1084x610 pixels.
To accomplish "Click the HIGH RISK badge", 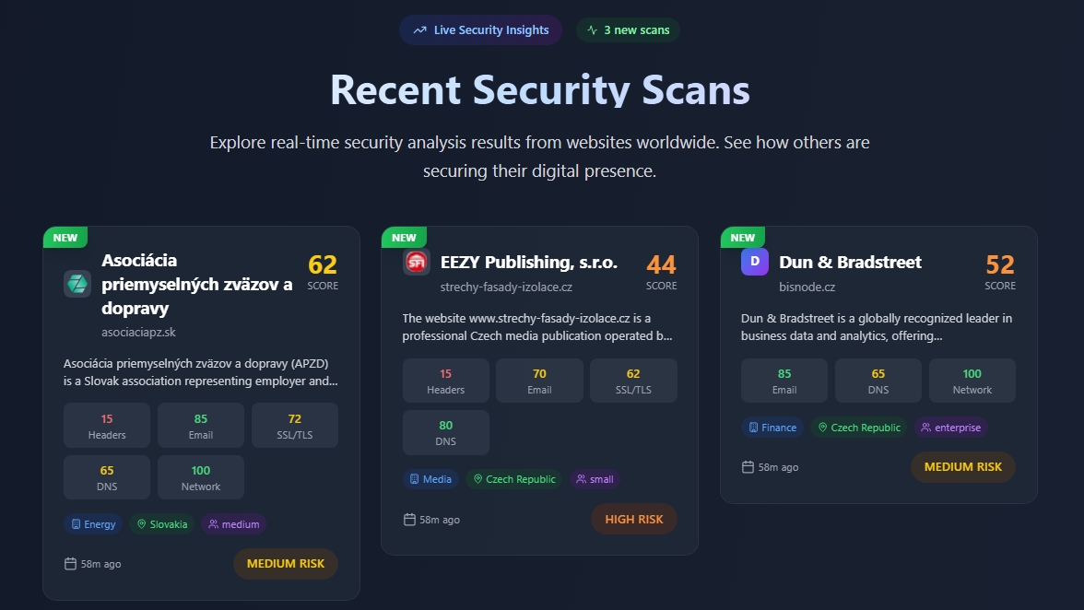I will 634,519.
